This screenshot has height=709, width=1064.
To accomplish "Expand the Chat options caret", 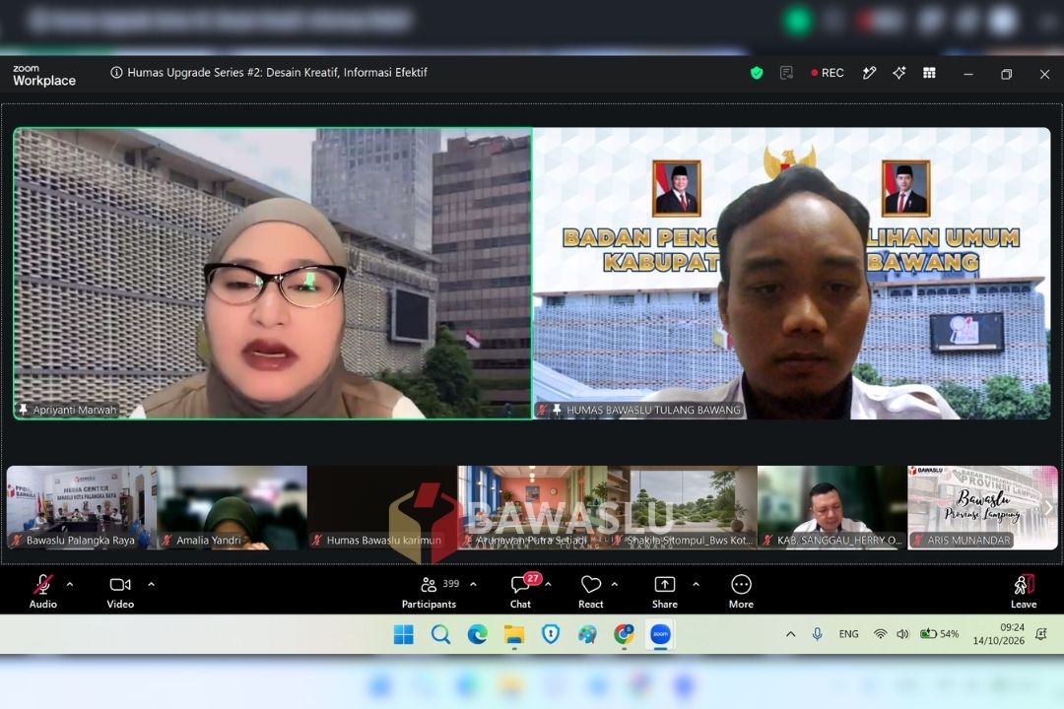I will [549, 584].
